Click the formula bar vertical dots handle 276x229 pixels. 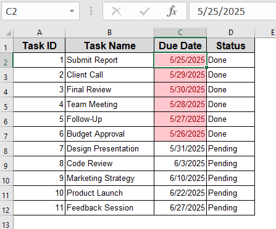[91, 11]
